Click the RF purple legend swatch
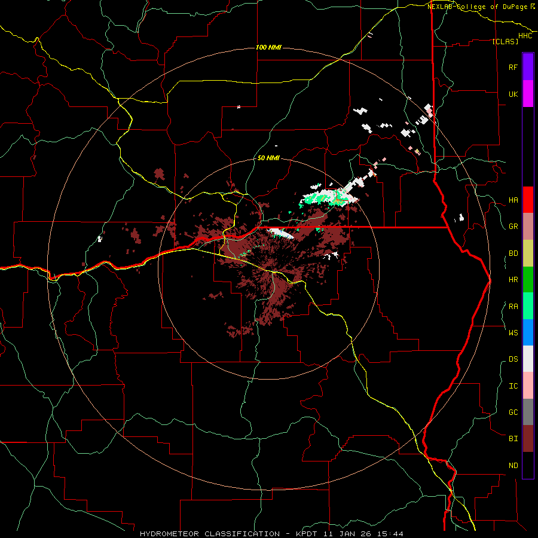 [x=528, y=67]
